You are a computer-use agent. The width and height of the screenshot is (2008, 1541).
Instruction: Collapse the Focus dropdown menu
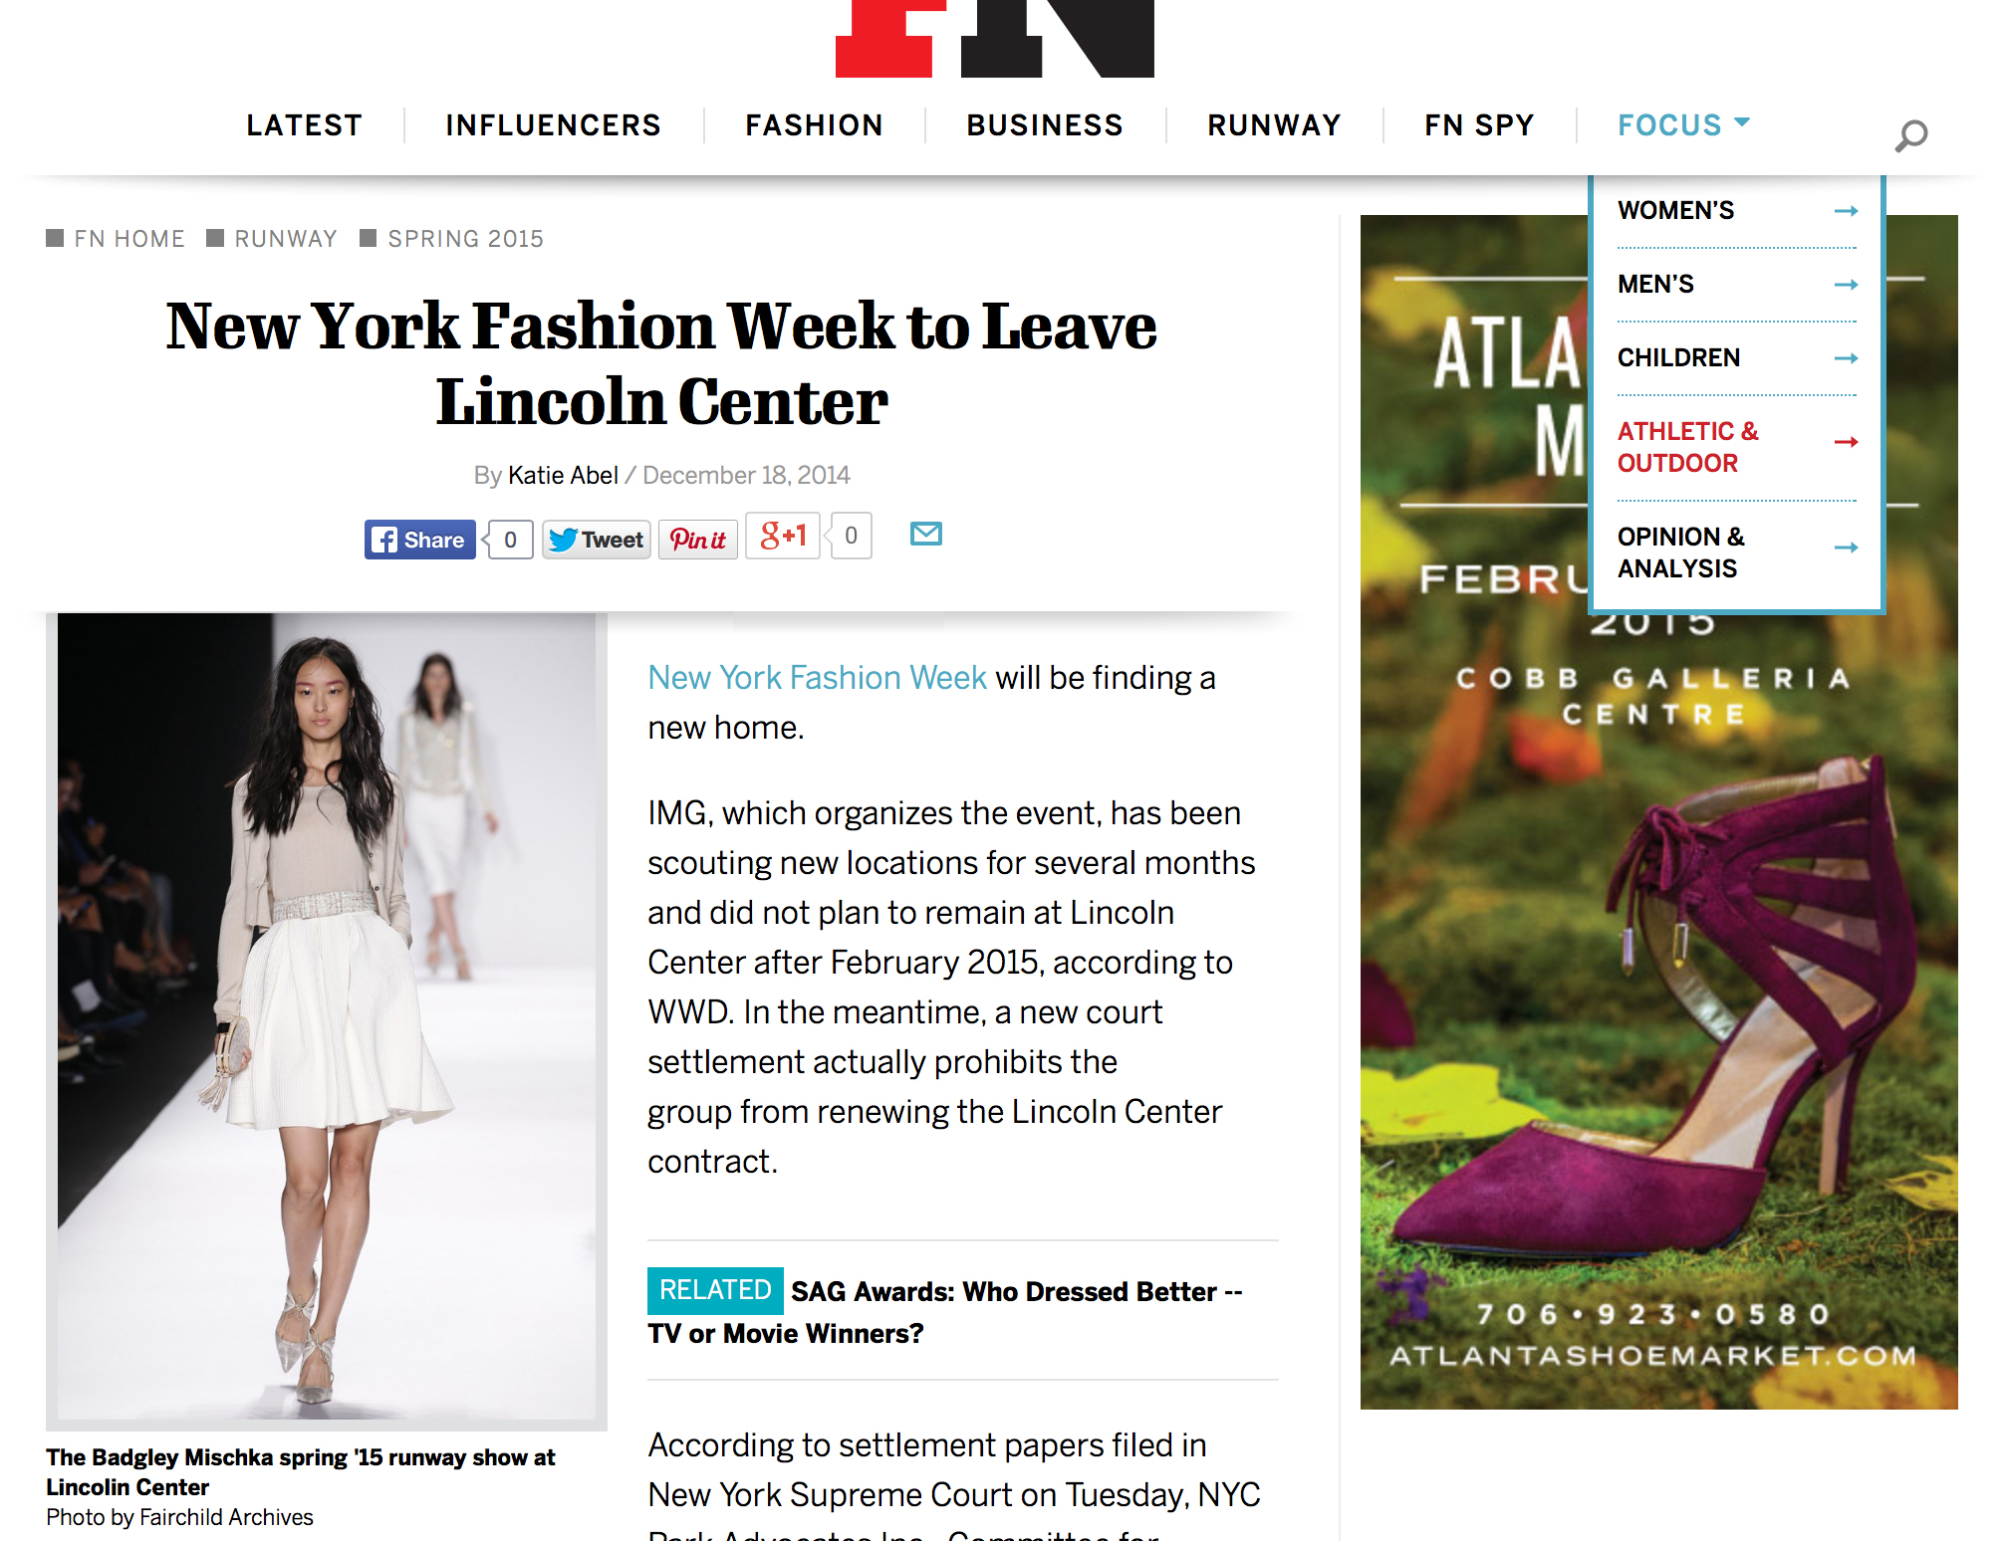click(x=1683, y=124)
